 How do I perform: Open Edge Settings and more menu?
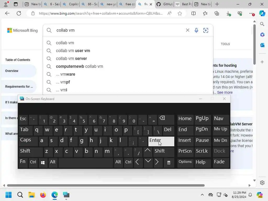[x=252, y=14]
